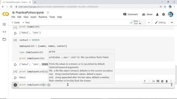This screenshot has width=177, height=99.
Task: Open the table of contents sidebar icon
Action: (x=4, y=24)
